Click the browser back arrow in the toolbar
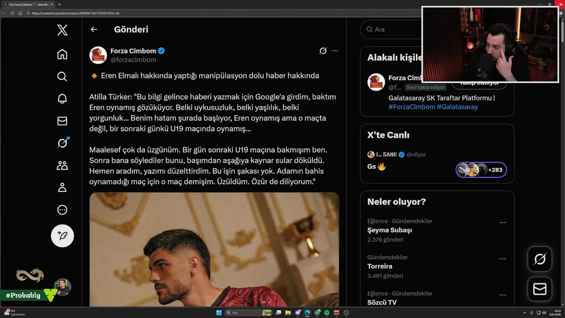 pyautogui.click(x=4, y=13)
